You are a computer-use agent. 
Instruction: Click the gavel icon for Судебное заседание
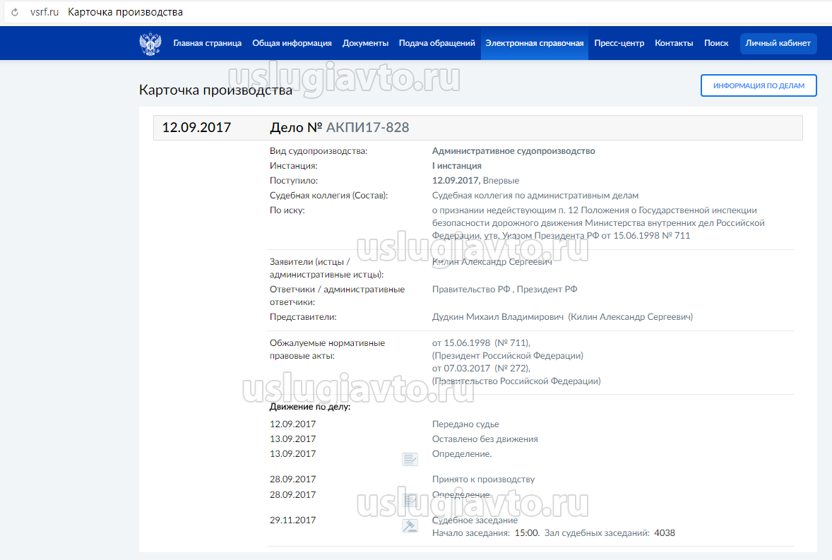tap(410, 526)
